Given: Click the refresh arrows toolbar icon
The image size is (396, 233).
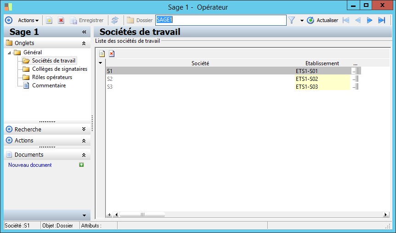Looking at the screenshot, I should click(115, 20).
